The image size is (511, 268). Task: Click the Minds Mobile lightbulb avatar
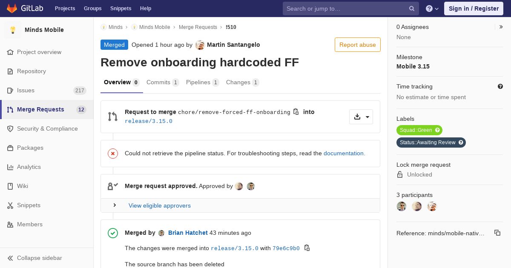(x=13, y=30)
